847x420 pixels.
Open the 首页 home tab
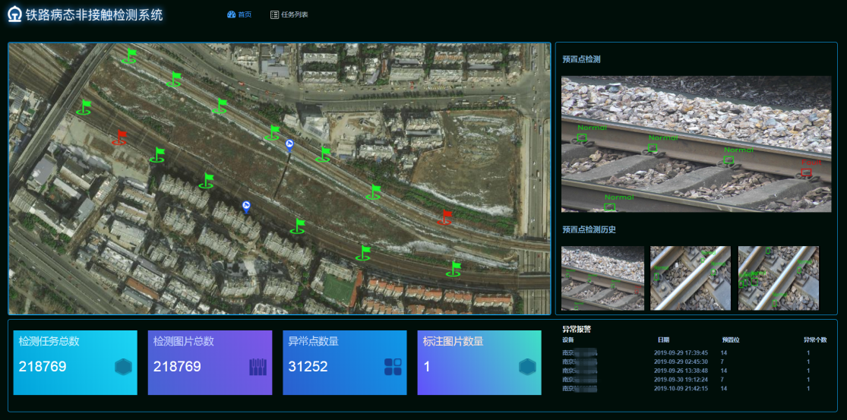(239, 15)
